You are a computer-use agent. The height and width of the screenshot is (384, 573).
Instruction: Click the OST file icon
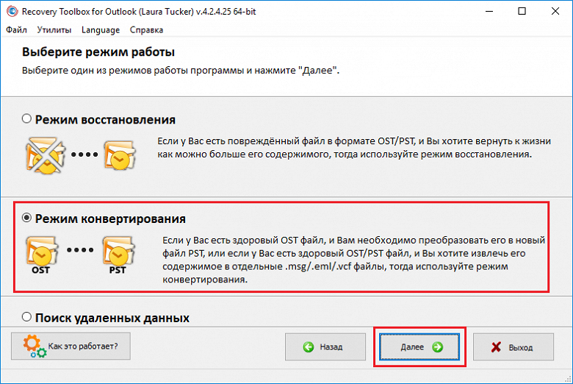pos(41,254)
